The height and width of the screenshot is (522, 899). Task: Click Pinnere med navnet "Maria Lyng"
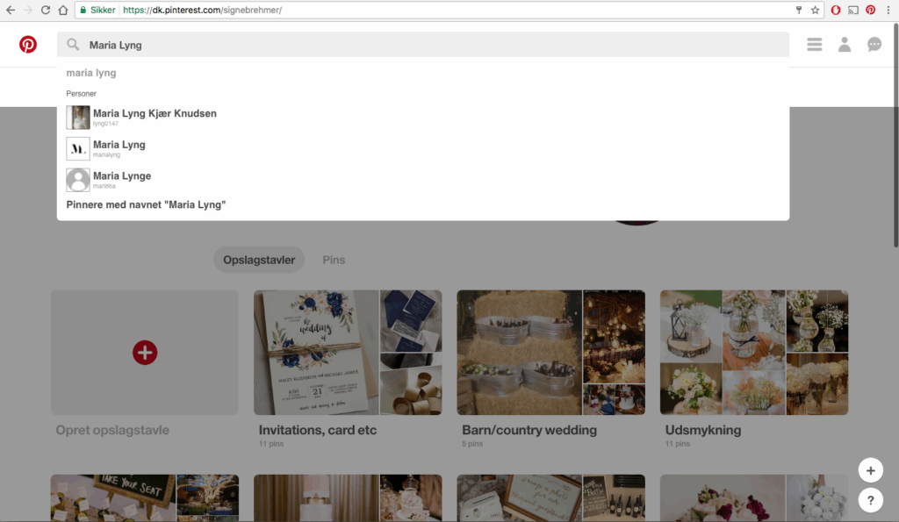[x=147, y=204]
